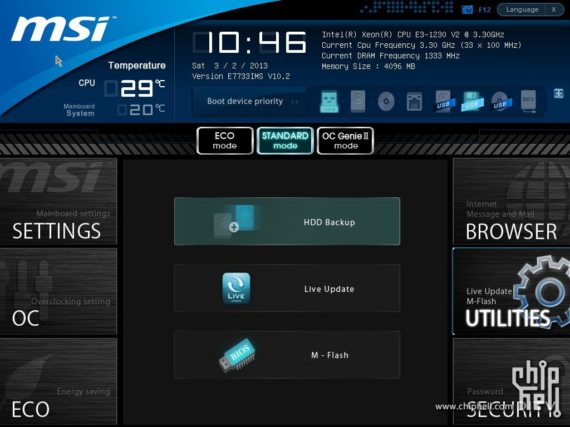Click the M-Flash BIOS USB icon
The height and width of the screenshot is (427, 570).
237,355
